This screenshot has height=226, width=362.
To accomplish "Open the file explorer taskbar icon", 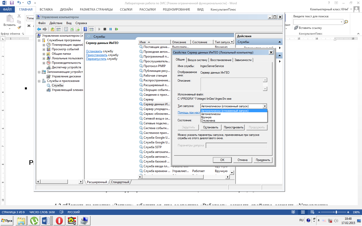I will pyautogui.click(x=21, y=221).
